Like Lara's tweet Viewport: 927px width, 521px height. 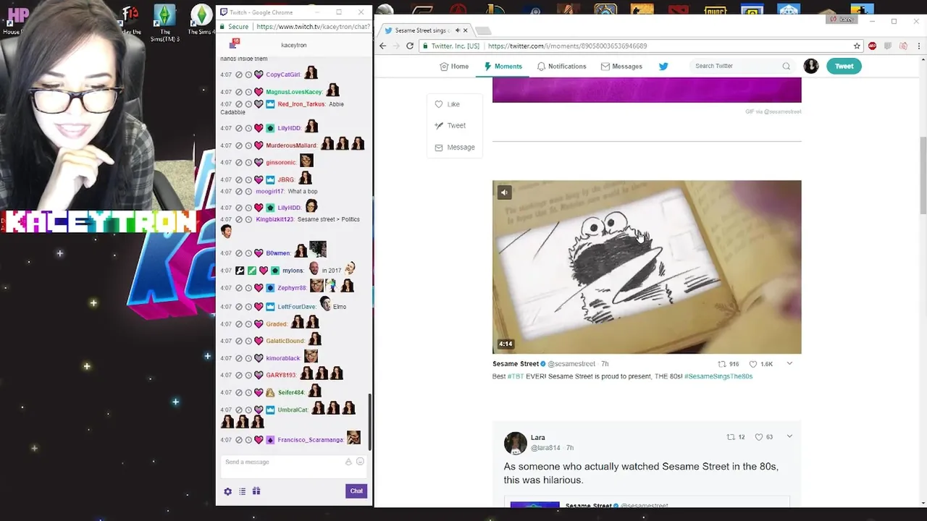coord(763,437)
